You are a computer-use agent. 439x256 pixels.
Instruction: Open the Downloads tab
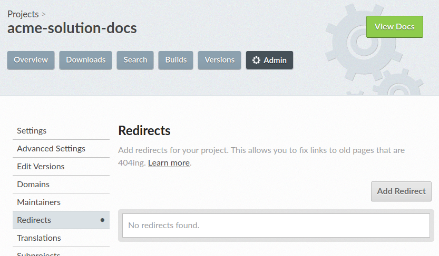86,60
